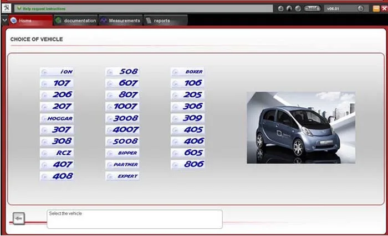The image size is (388, 236).
Task: Open the Measurements tab
Action: (121, 20)
